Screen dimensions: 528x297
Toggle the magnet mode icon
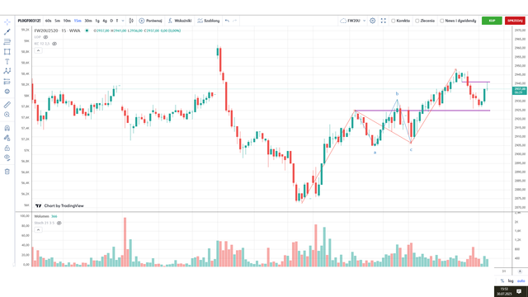(7, 128)
